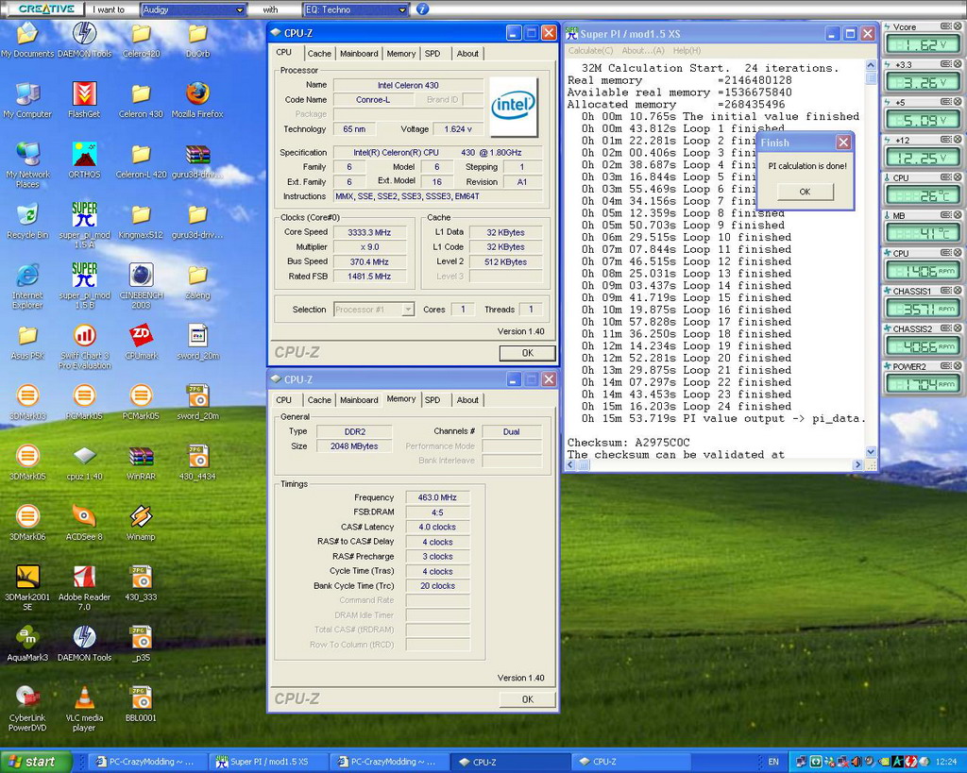967x773 pixels.
Task: Close the Finish dialog with X
Action: coord(843,143)
